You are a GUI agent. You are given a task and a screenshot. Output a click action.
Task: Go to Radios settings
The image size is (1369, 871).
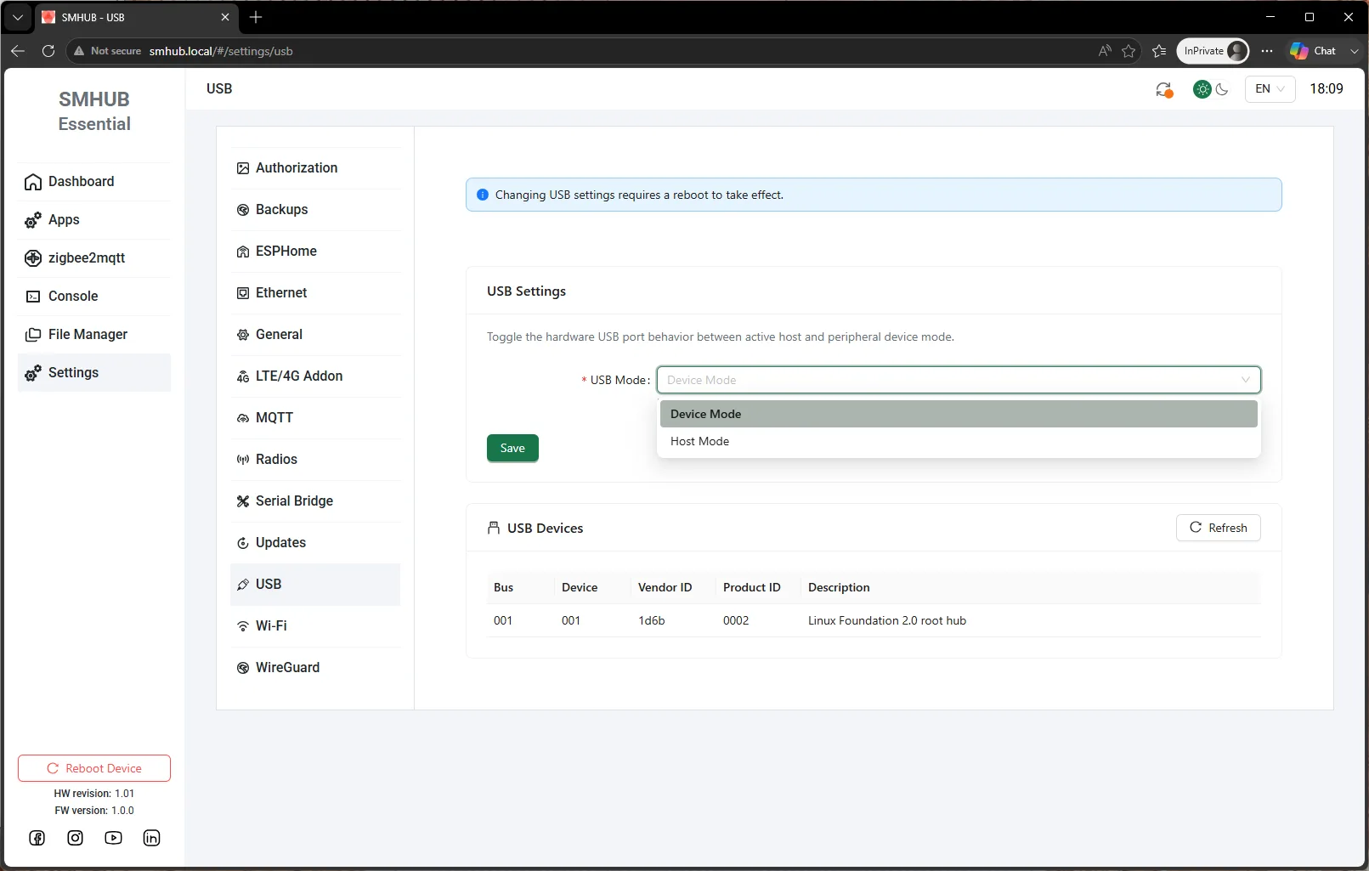(315, 460)
